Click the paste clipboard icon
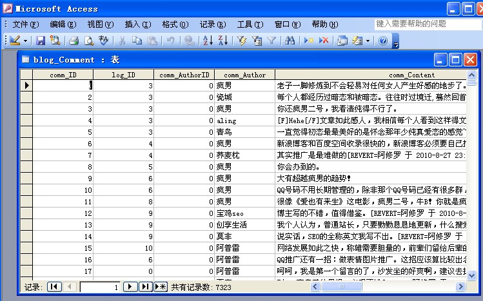 point(152,41)
